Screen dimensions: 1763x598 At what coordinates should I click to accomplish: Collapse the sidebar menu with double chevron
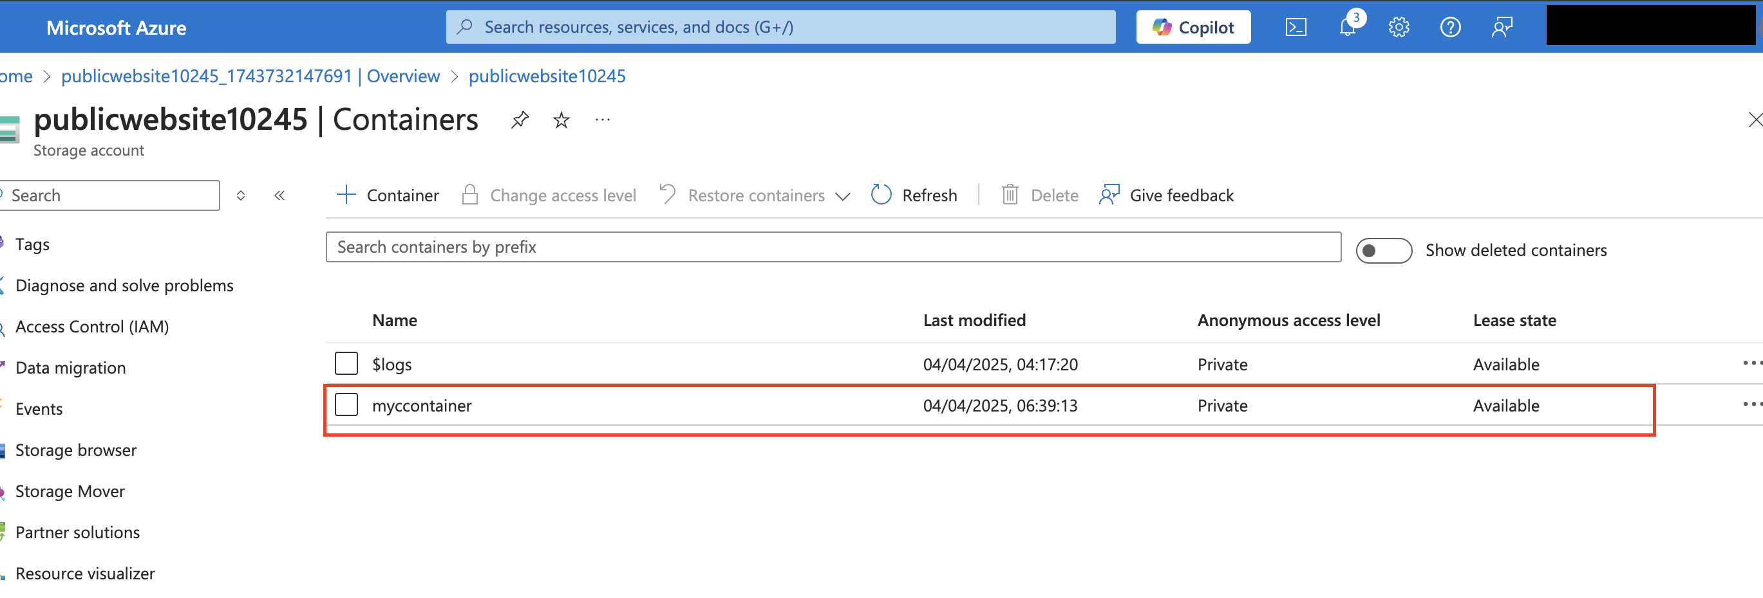click(x=279, y=195)
